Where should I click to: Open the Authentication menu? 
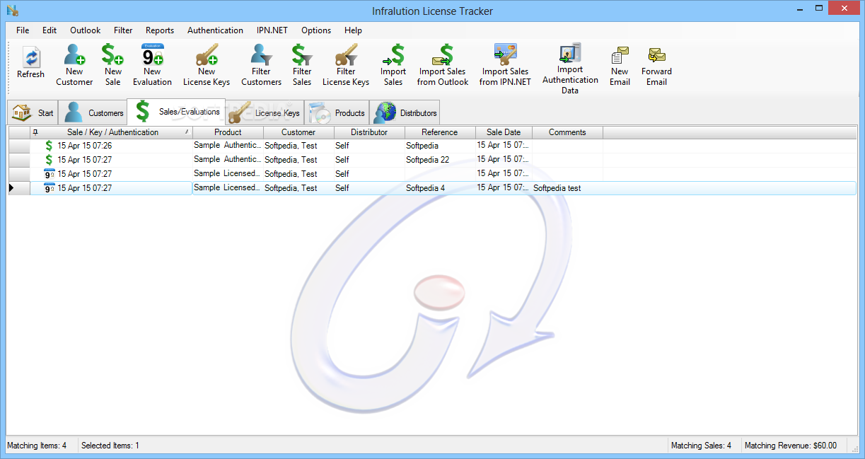[215, 30]
